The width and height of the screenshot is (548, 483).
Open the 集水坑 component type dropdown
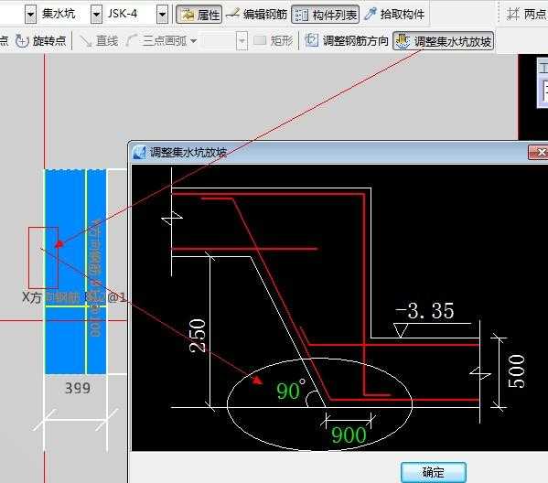96,15
